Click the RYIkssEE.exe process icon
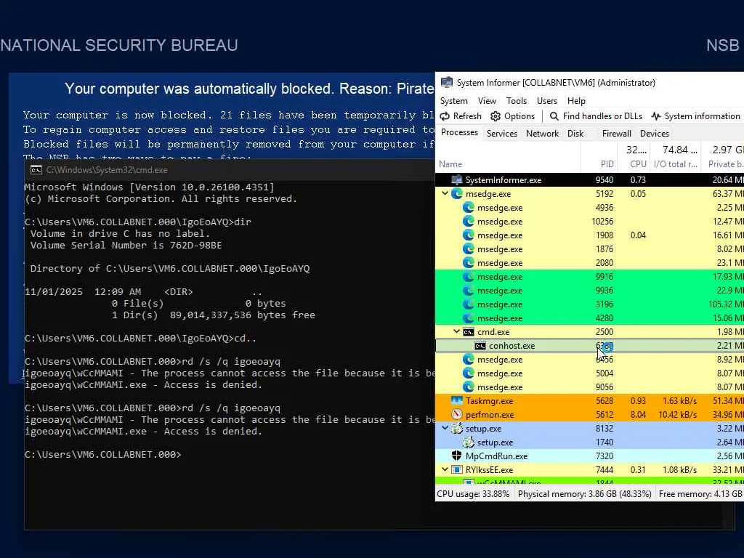744x558 pixels. (x=457, y=470)
